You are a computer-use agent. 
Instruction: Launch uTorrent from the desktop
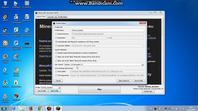[5, 84]
